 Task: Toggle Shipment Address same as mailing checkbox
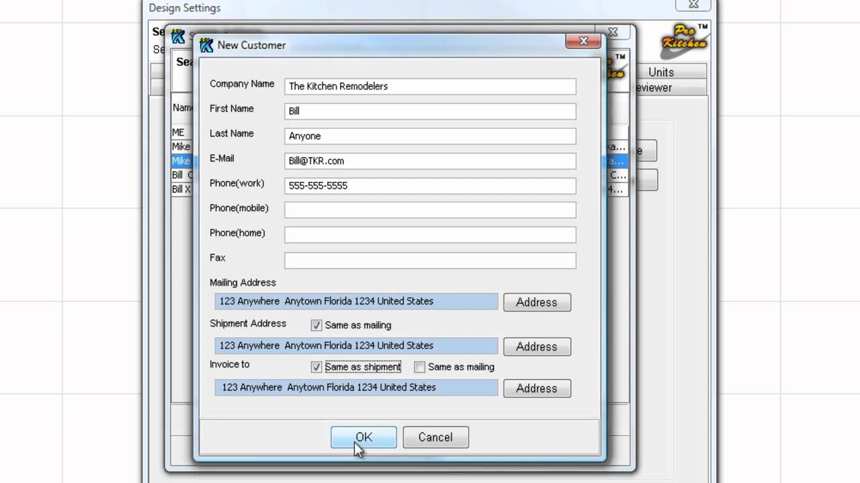[x=316, y=325]
